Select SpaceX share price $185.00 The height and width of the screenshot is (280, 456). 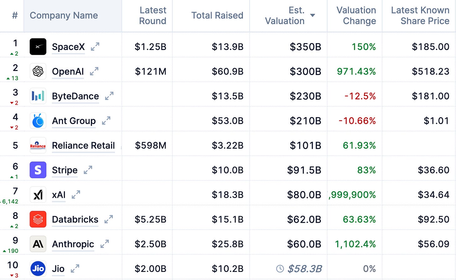pos(431,47)
